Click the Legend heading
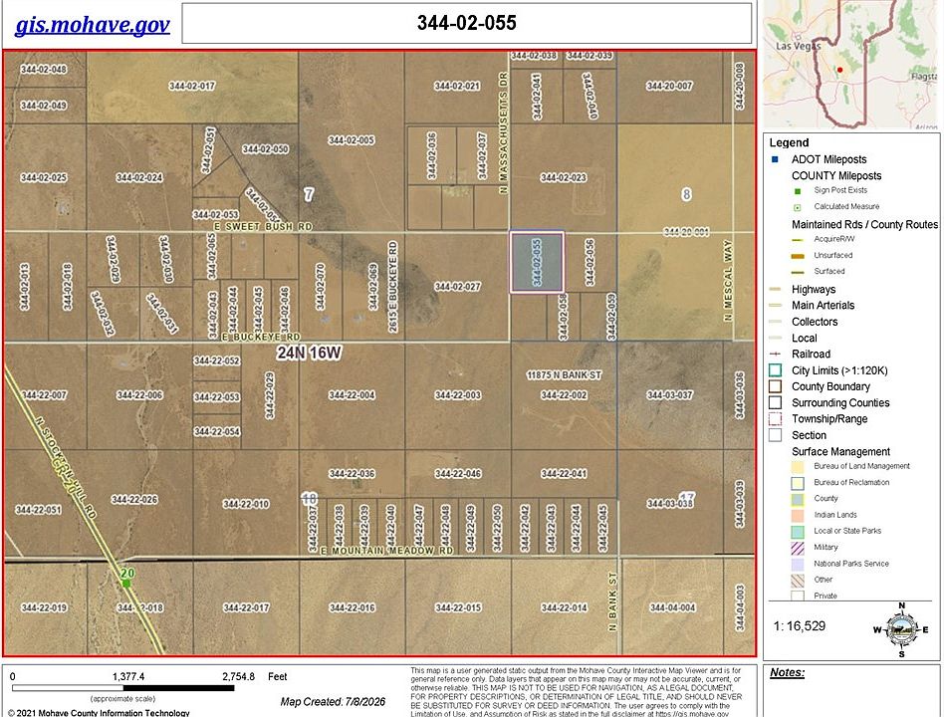The width and height of the screenshot is (944, 717). 789,142
